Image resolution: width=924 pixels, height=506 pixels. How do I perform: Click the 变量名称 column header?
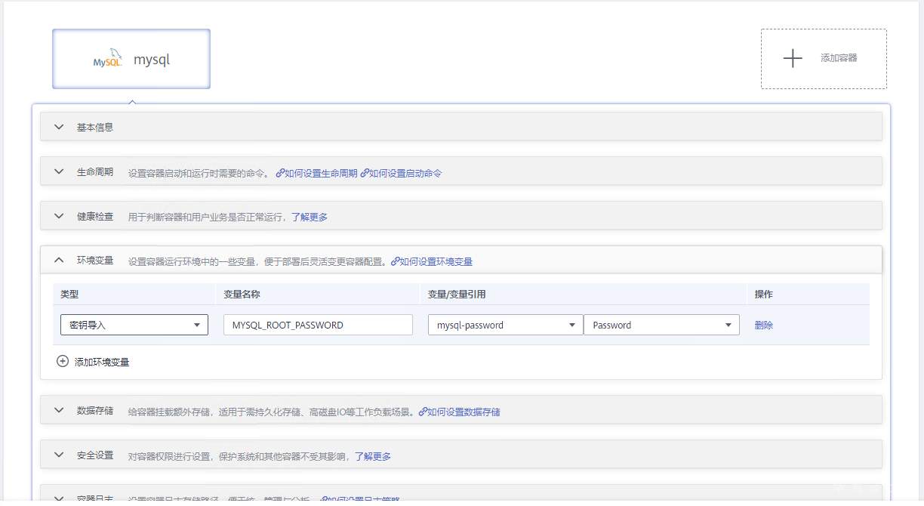pyautogui.click(x=242, y=294)
